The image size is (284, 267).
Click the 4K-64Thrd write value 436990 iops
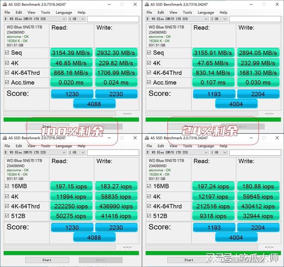tap(116, 206)
